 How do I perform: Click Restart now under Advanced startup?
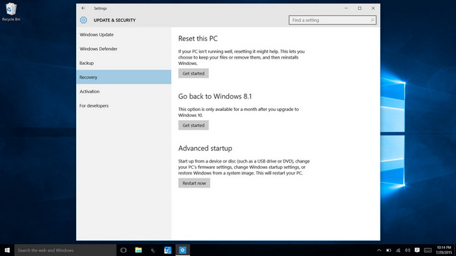pyautogui.click(x=194, y=183)
